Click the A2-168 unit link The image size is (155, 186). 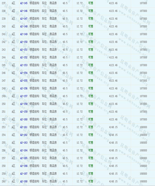(x=24, y=181)
